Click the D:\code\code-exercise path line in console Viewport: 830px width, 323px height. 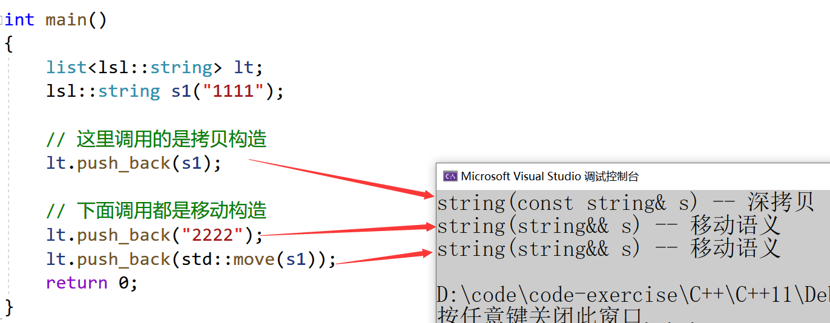(x=633, y=295)
